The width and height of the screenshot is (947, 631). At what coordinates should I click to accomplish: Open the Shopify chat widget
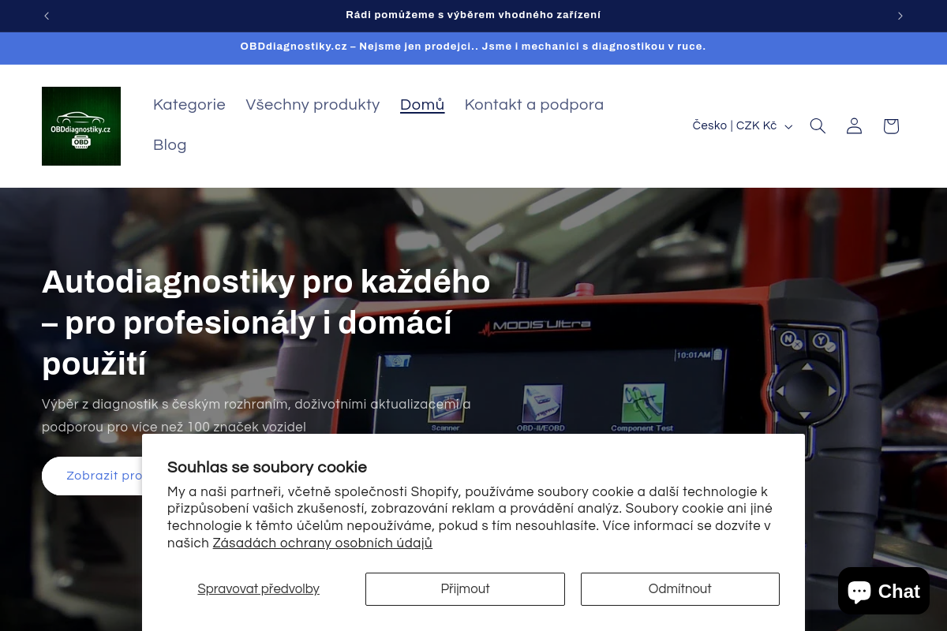pyautogui.click(x=883, y=591)
